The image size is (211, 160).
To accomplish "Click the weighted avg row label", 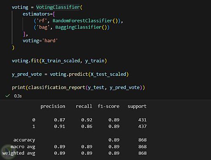I will coord(19,153).
